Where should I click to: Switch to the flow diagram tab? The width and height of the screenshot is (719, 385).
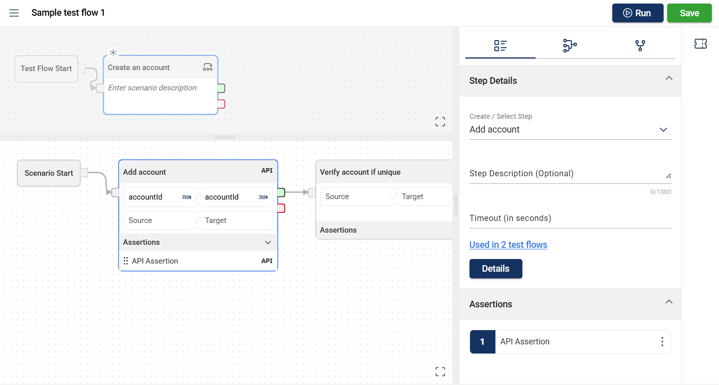(x=570, y=46)
